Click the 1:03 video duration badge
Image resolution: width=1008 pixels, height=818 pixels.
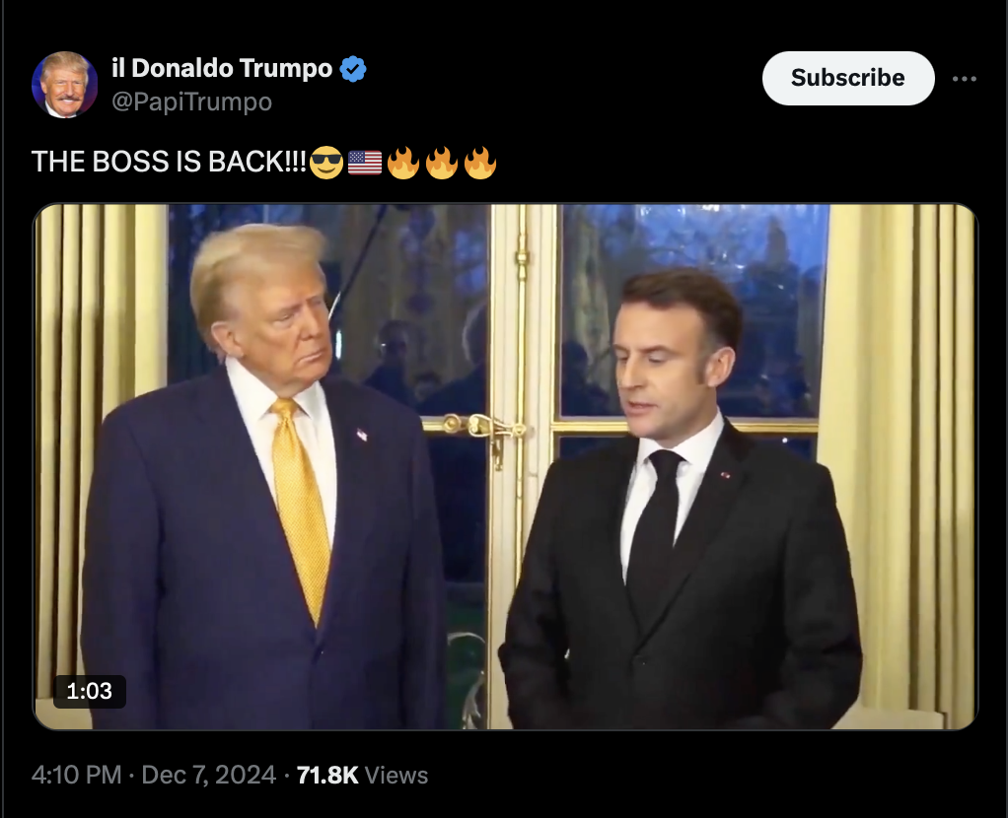point(90,692)
